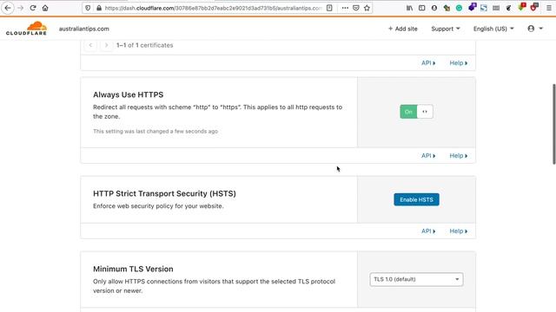Go to next certificates page
The height and width of the screenshot is (312, 556).
[x=106, y=45]
